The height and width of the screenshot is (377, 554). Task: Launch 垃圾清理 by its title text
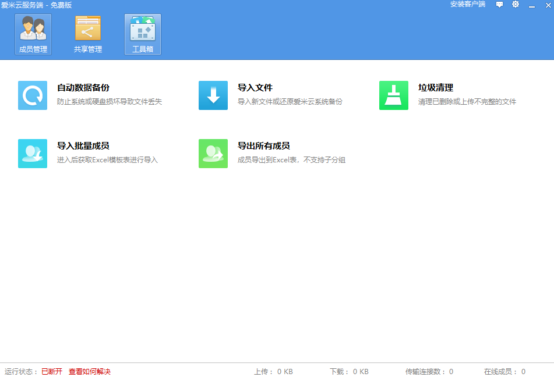[x=436, y=88]
